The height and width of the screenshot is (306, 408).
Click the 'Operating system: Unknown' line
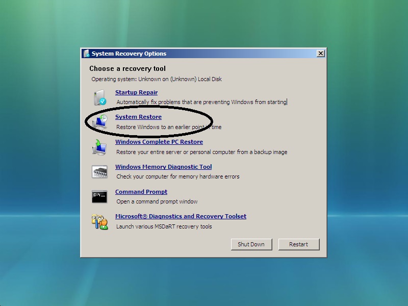point(157,79)
